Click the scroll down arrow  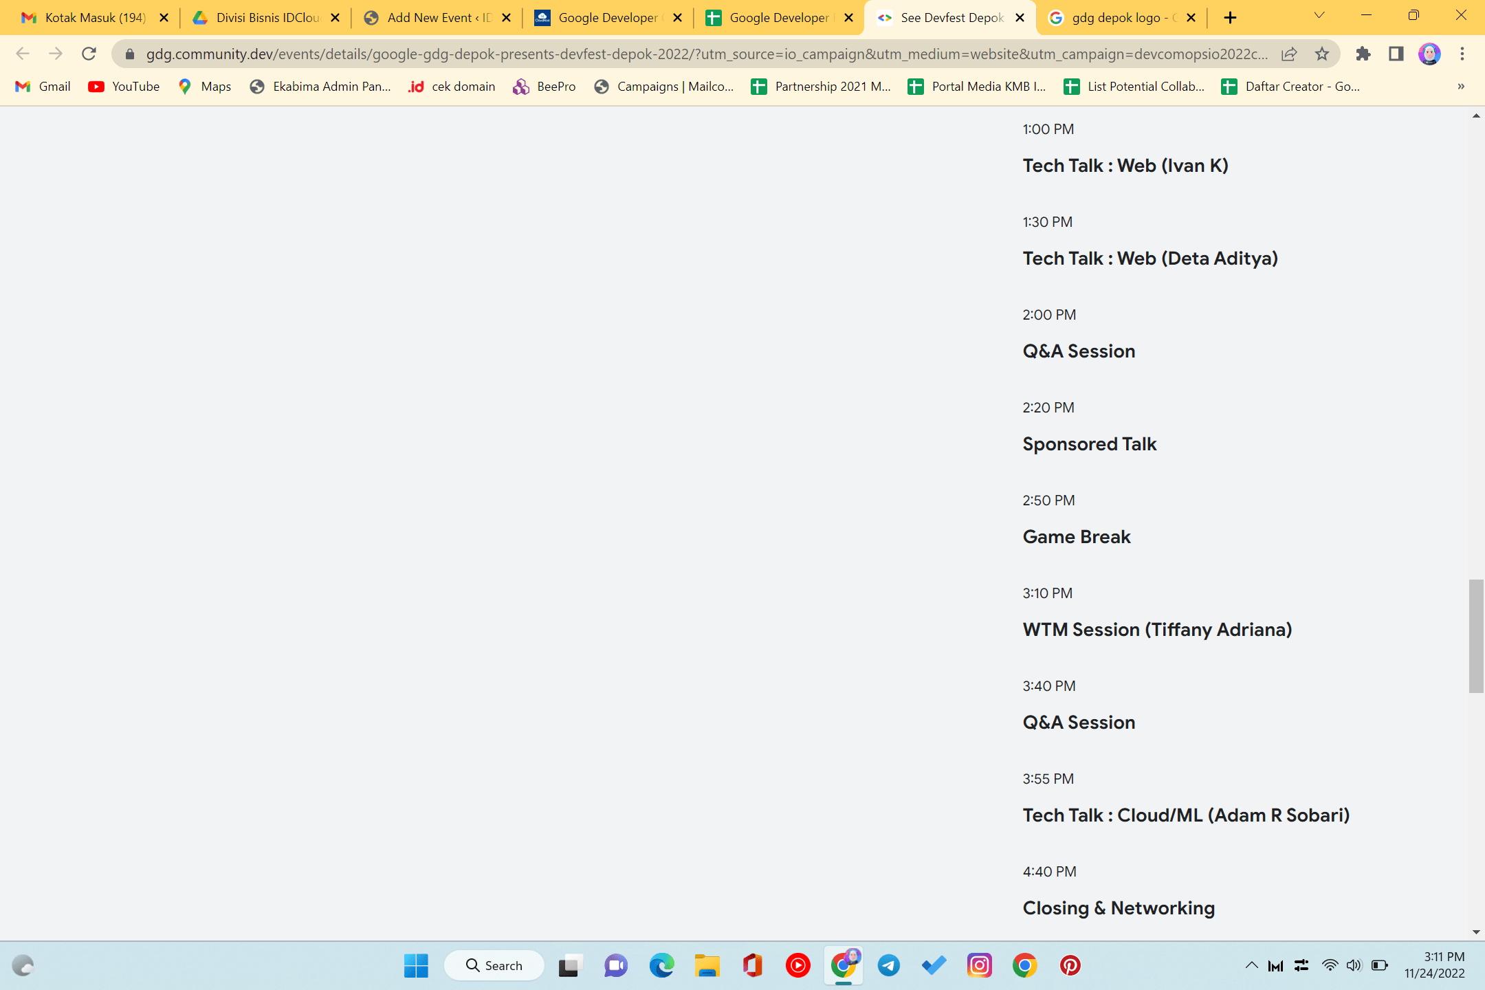pos(1475,932)
